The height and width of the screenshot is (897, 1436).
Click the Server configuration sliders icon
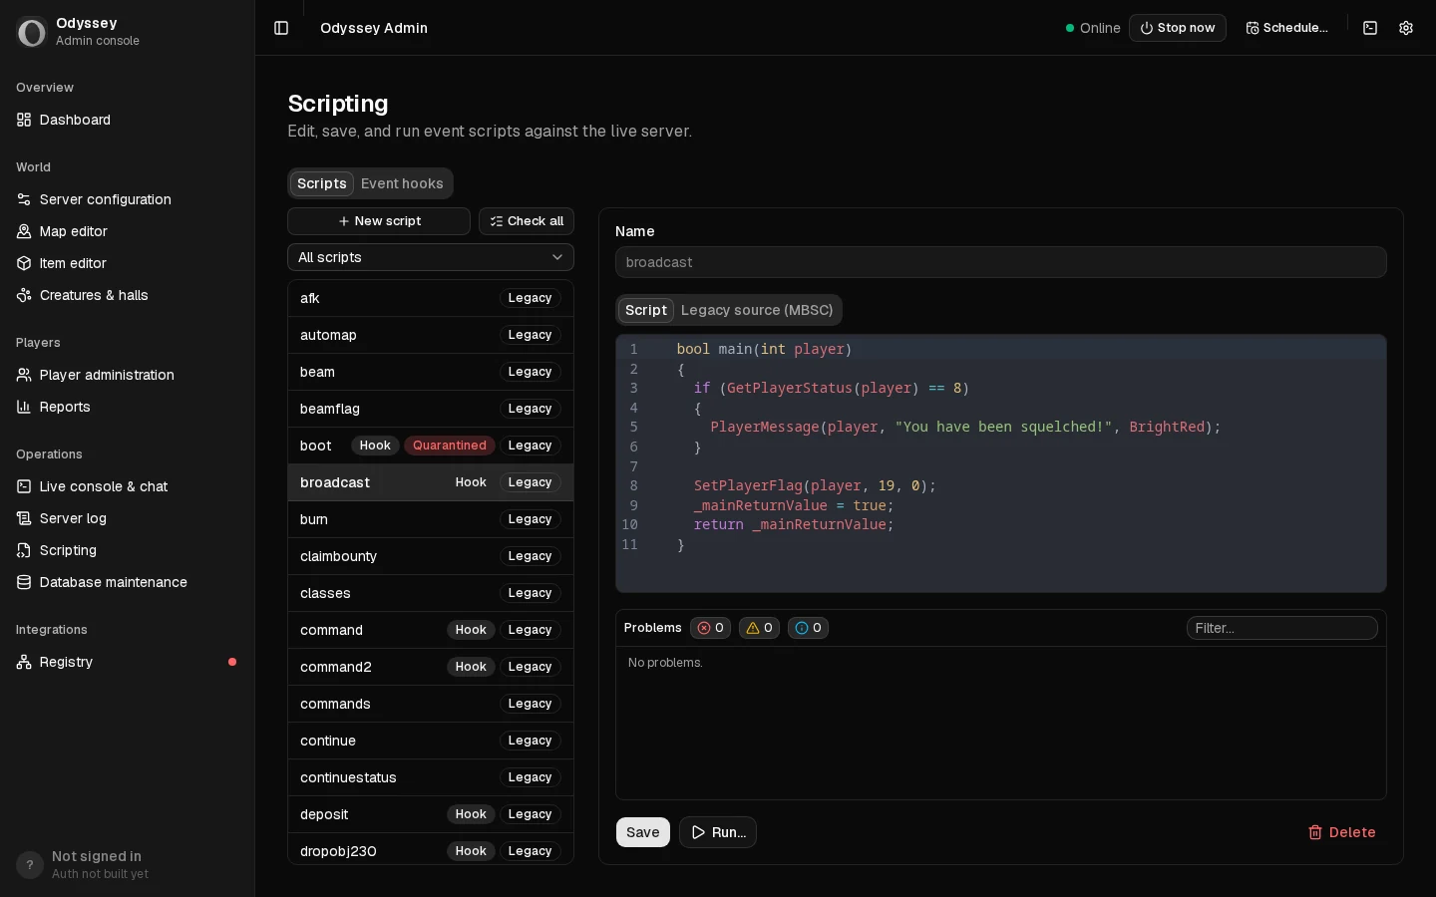coord(24,199)
